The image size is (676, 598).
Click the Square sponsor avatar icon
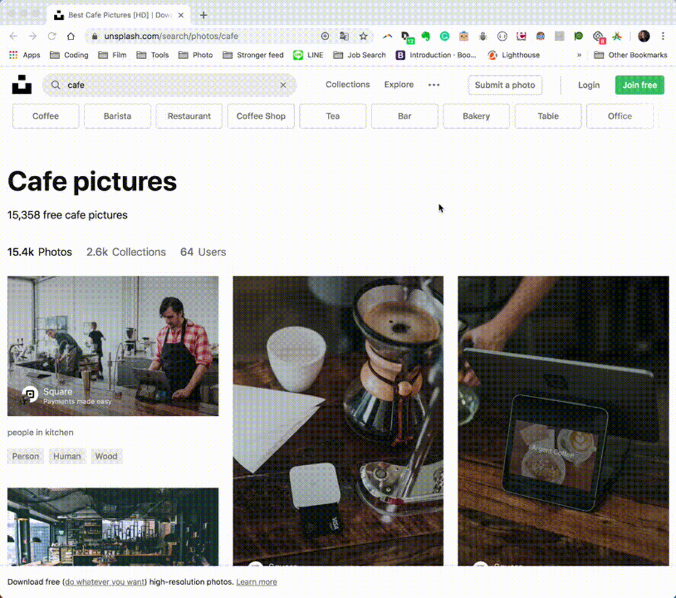pos(30,394)
